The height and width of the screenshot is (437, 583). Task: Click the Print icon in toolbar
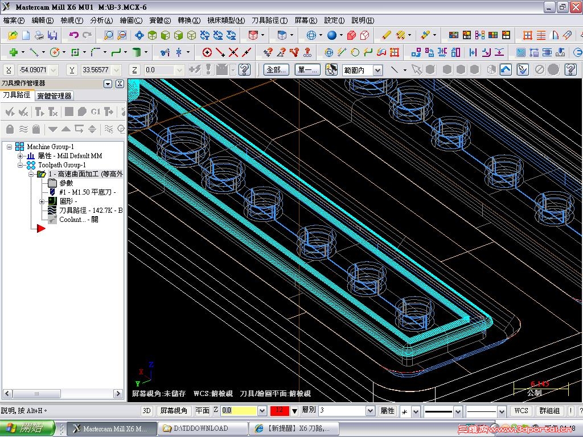coord(39,35)
